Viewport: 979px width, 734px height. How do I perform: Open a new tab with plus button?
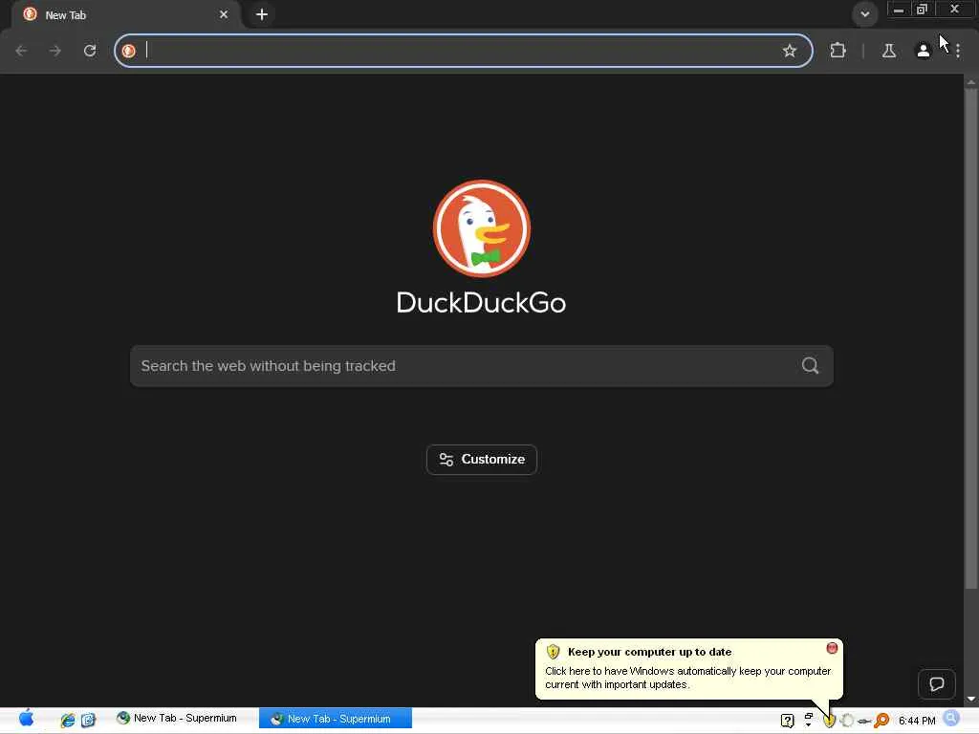[x=262, y=14]
